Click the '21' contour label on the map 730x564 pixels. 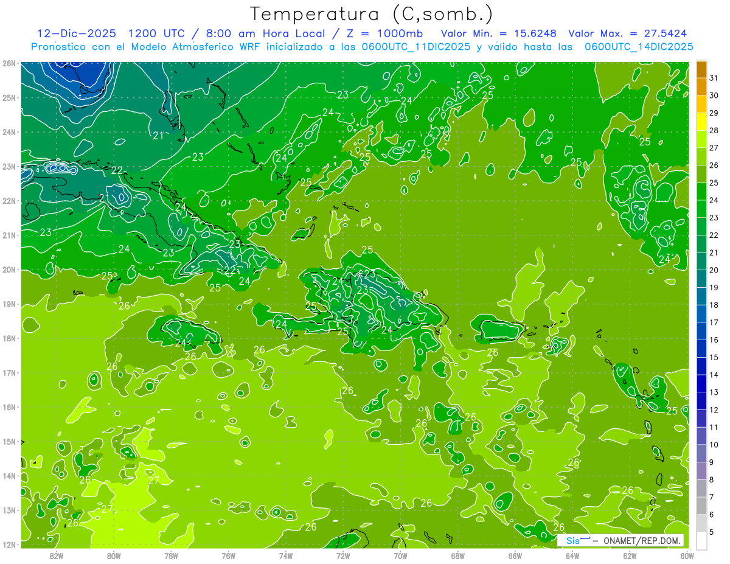pos(158,136)
